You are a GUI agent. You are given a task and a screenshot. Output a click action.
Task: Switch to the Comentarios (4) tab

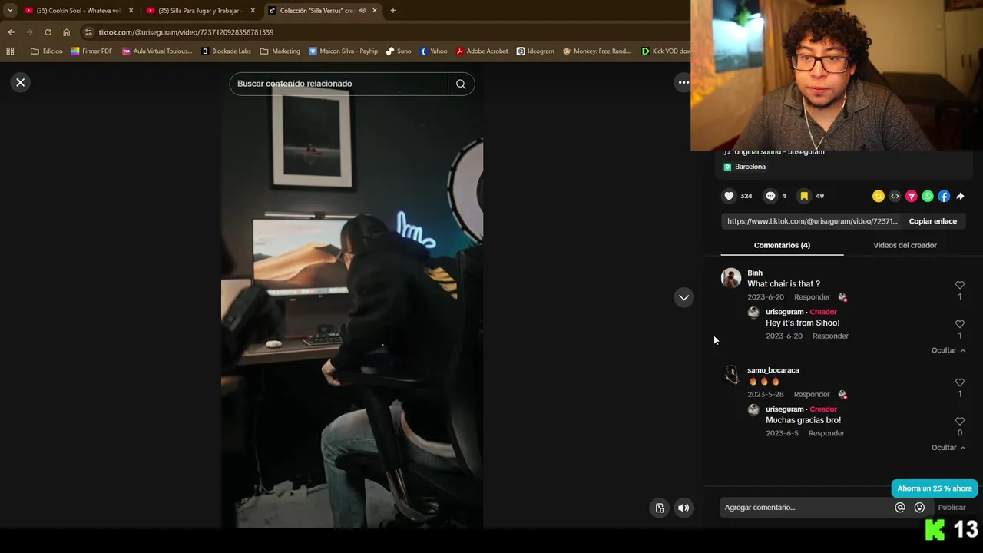pos(782,245)
